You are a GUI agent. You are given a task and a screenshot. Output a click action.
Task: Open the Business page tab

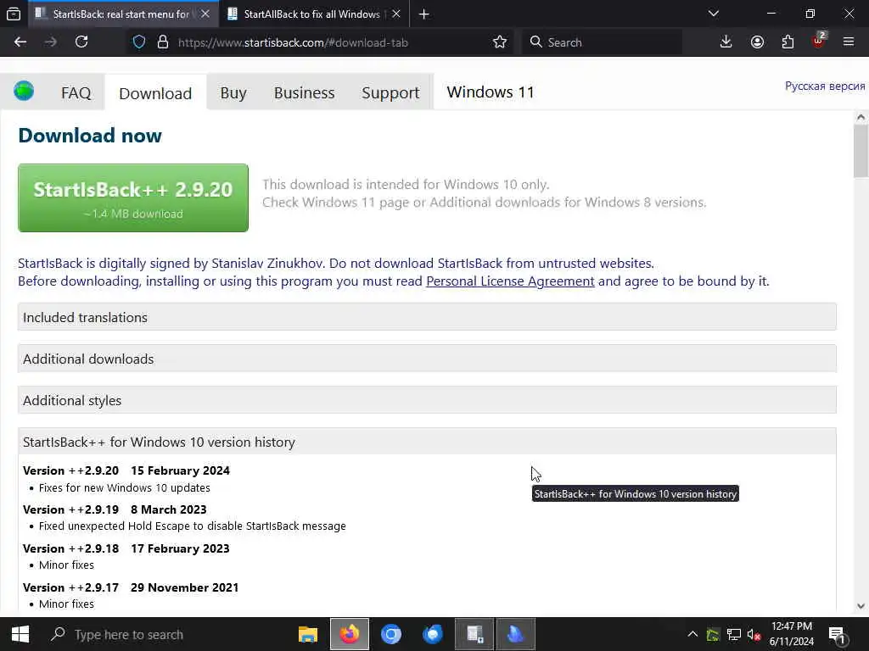tap(305, 93)
